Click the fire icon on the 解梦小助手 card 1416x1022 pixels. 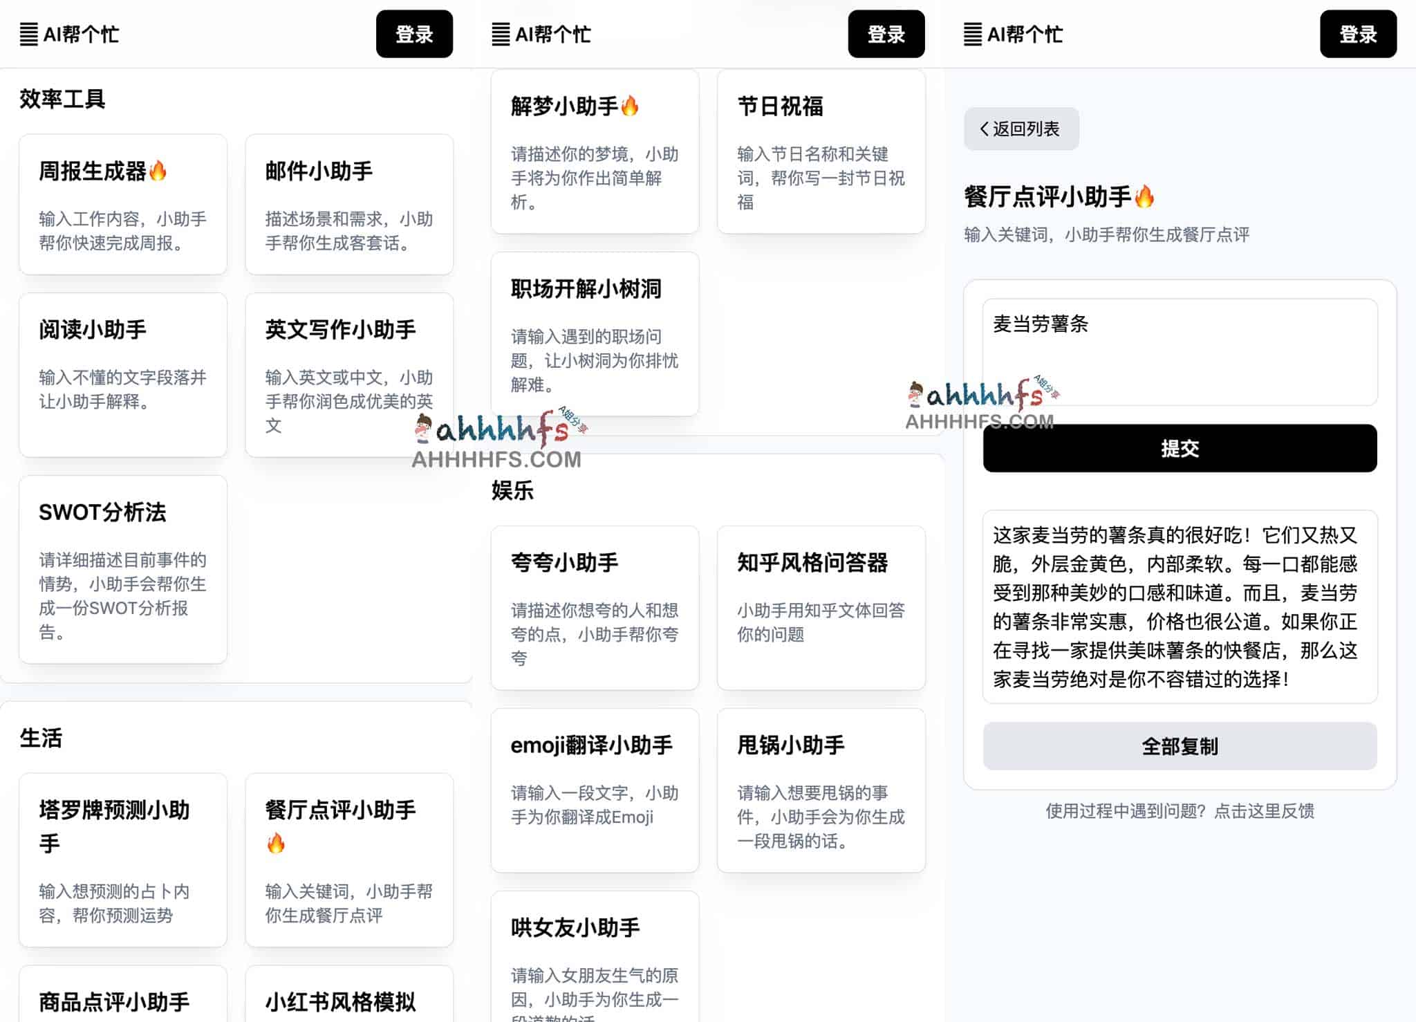tap(629, 106)
